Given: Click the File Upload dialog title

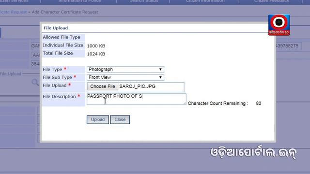Looking at the screenshot, I should coord(56,28).
